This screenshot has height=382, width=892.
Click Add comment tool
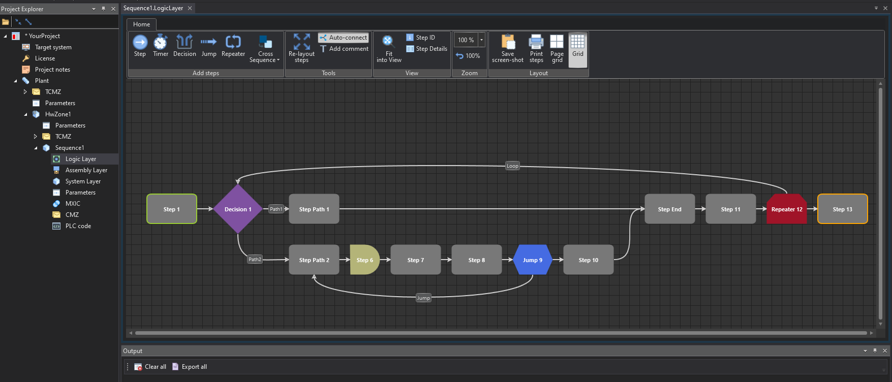coord(344,49)
